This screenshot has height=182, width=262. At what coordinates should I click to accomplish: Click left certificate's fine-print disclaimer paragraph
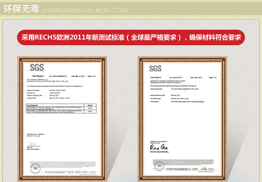(x=63, y=164)
